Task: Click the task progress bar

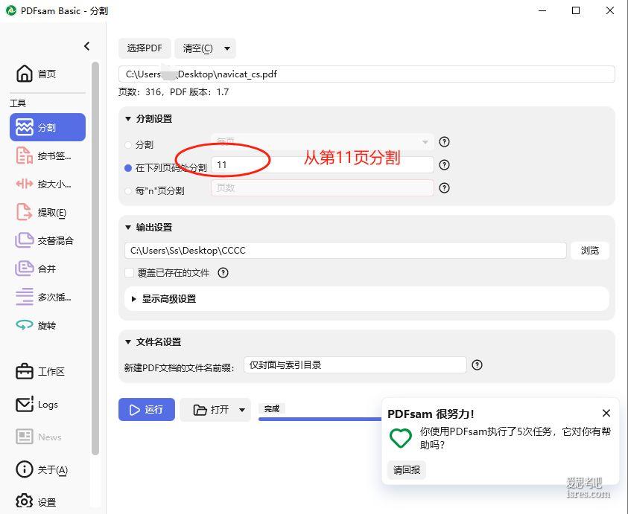Action: coord(320,419)
